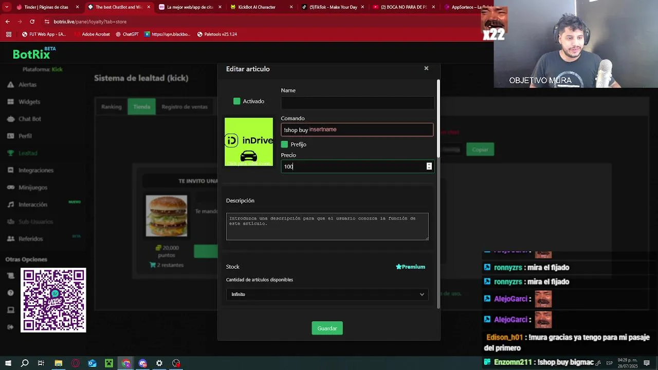The image size is (658, 370).
Task: Open Chat Bot in the sidebar
Action: coord(30,119)
